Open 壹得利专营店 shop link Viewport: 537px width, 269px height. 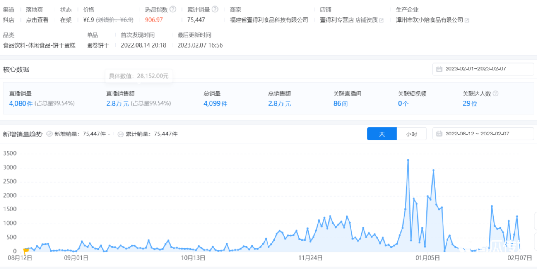336,20
